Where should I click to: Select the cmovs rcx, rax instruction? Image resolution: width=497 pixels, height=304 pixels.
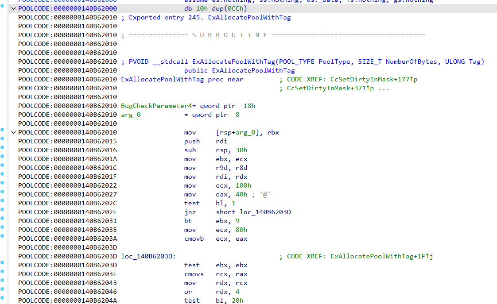(x=216, y=274)
